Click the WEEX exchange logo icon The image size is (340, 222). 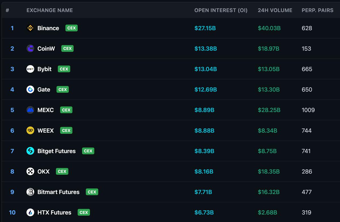(x=30, y=131)
